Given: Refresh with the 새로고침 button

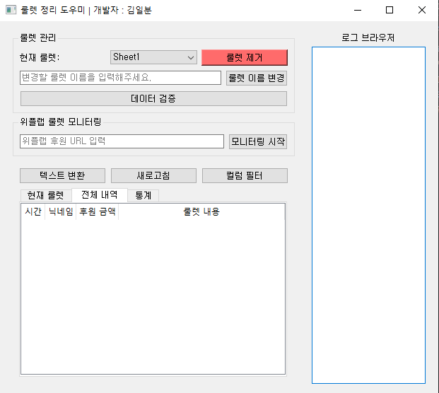Looking at the screenshot, I should point(153,175).
